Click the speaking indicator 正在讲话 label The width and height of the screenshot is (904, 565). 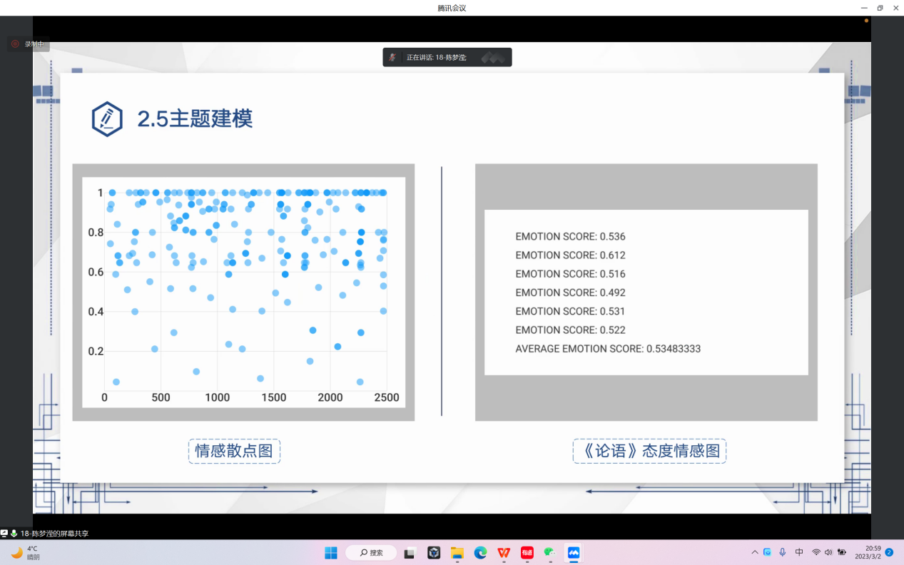click(437, 57)
